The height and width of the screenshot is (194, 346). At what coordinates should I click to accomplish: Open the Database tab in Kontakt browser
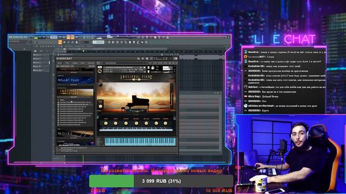75,63
